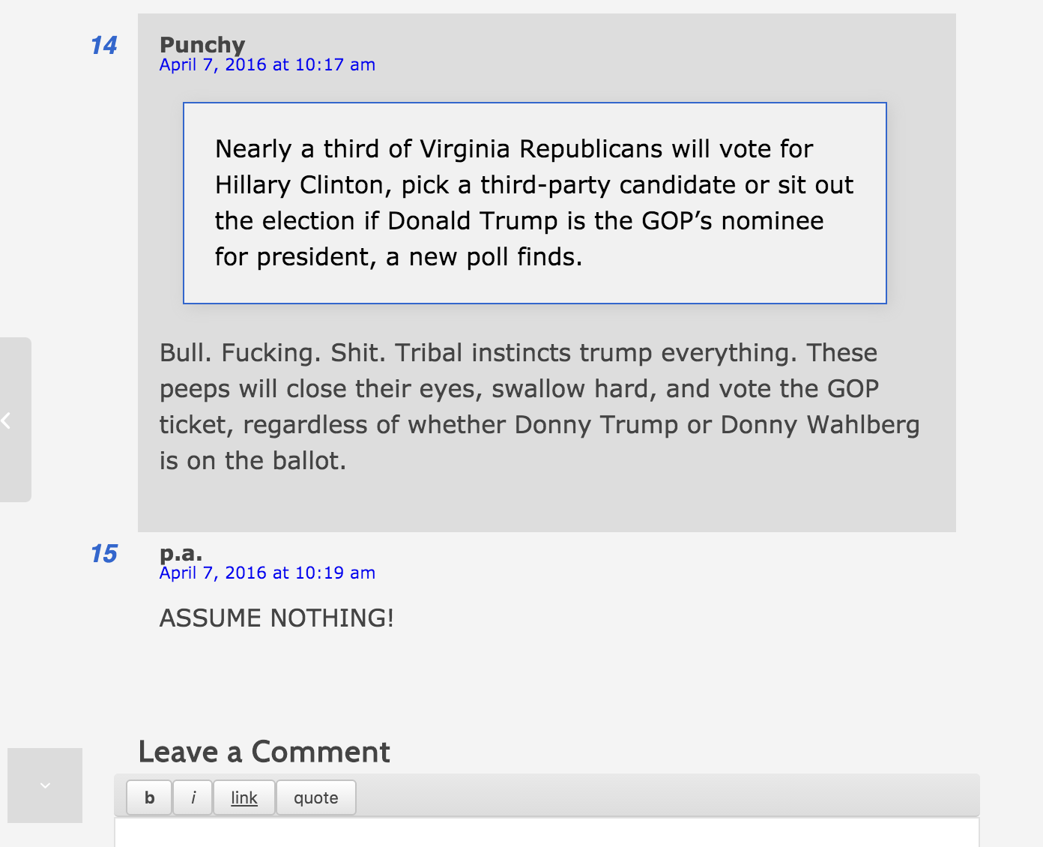Viewport: 1043px width, 847px height.
Task: Click the down chevron button at bottom left
Action: click(x=45, y=786)
